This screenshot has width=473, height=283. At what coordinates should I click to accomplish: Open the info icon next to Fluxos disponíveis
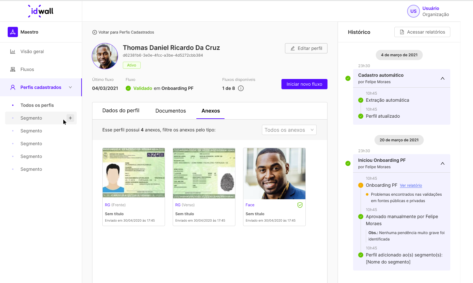tap(240, 88)
